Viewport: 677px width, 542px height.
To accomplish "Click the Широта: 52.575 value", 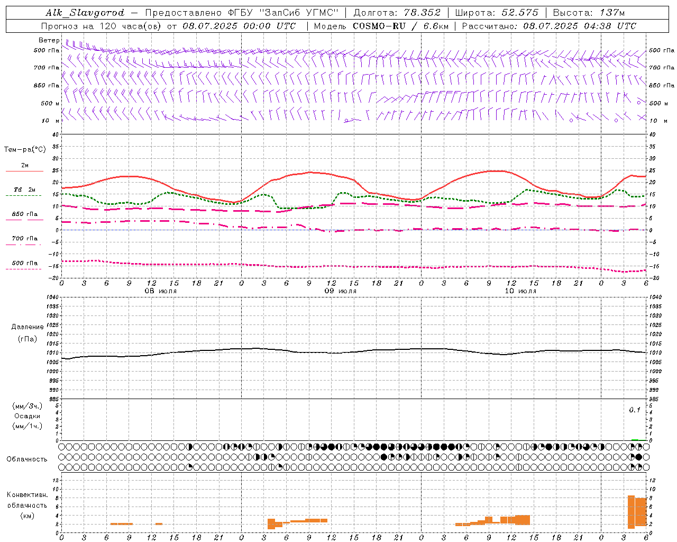I will point(497,13).
